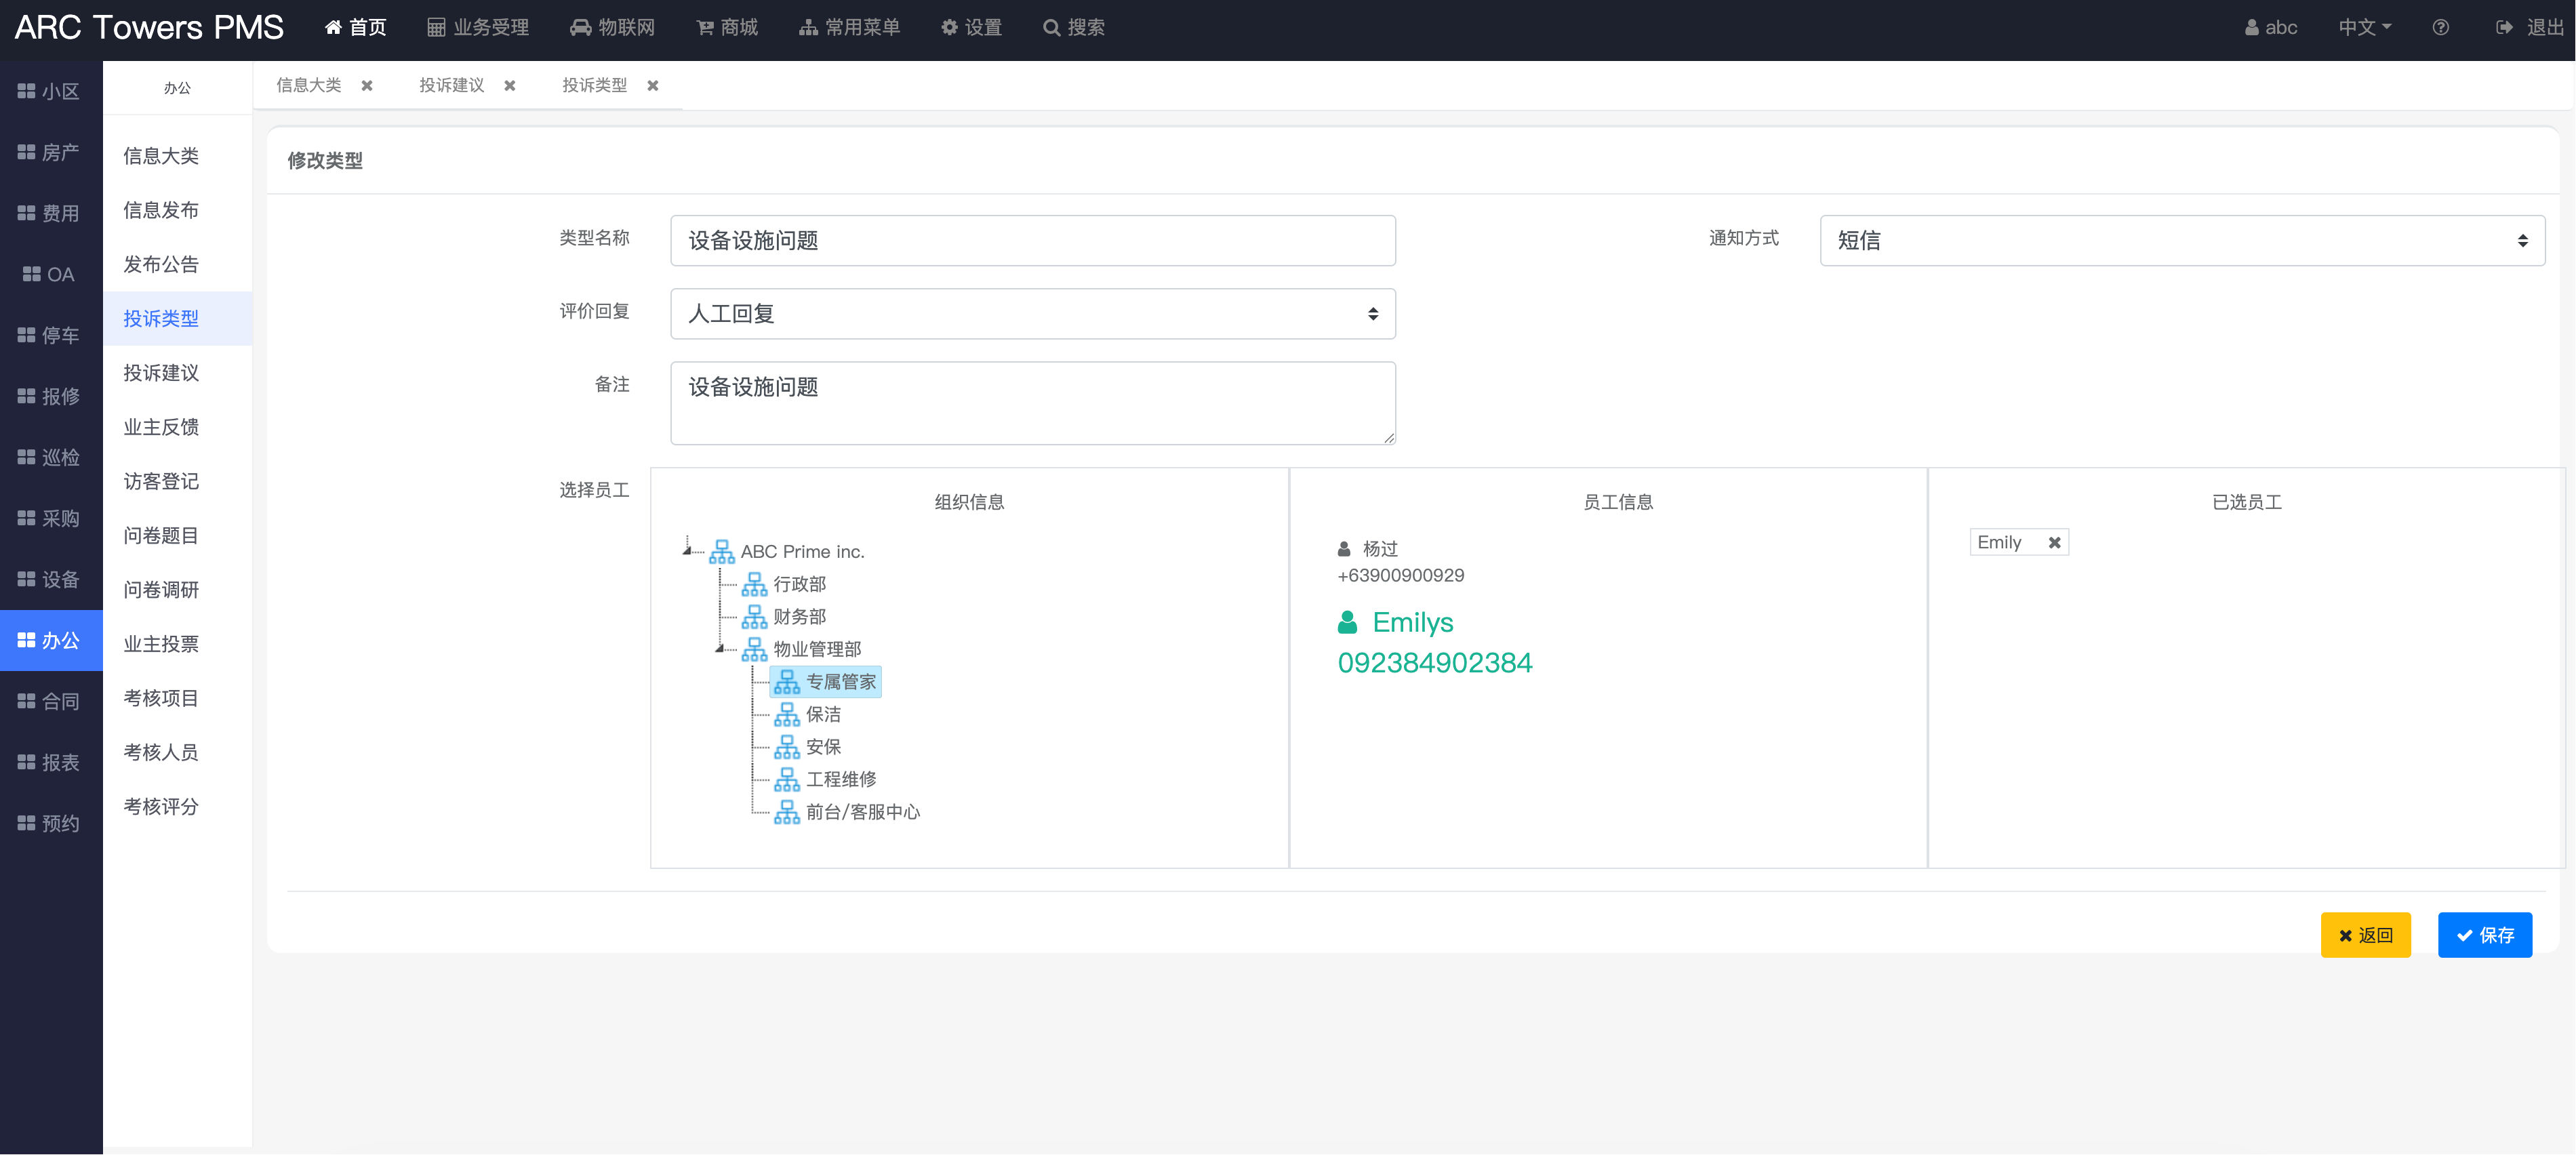Open the 评价回复 dropdown
This screenshot has height=1155, width=2576.
pyautogui.click(x=1032, y=314)
